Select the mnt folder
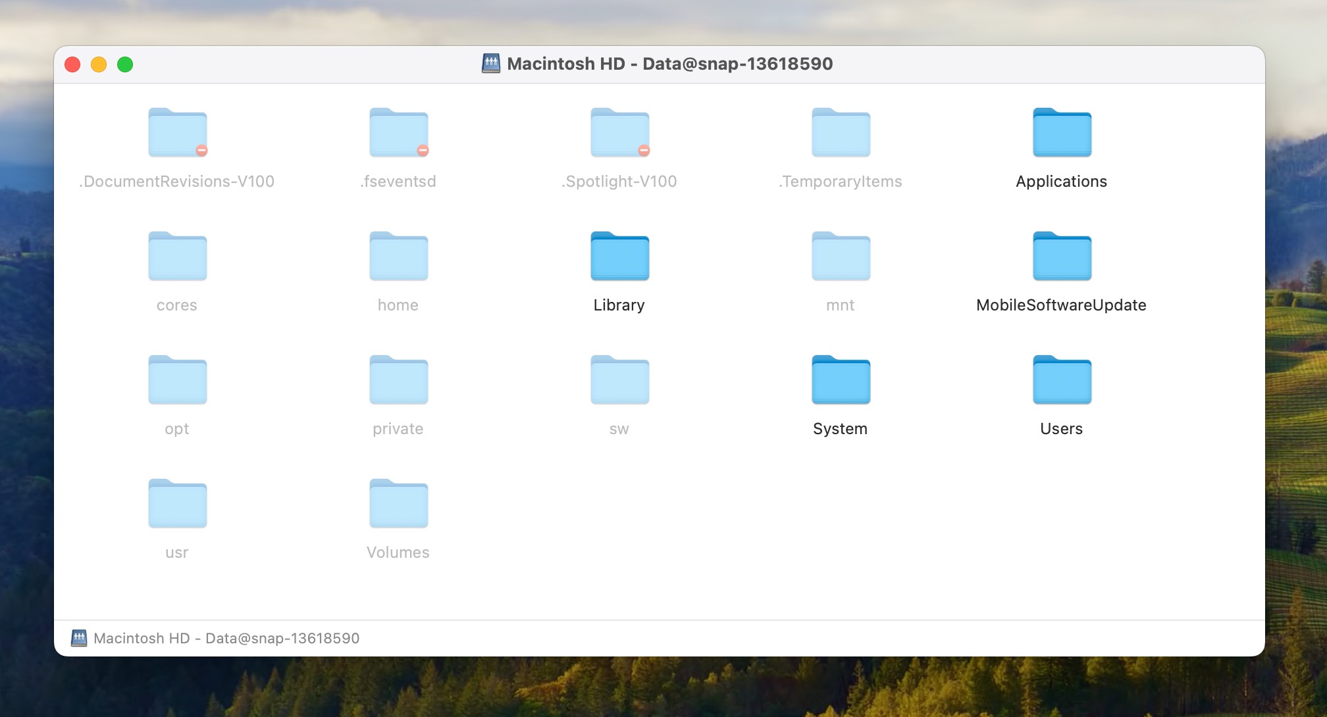Image resolution: width=1327 pixels, height=717 pixels. (841, 257)
